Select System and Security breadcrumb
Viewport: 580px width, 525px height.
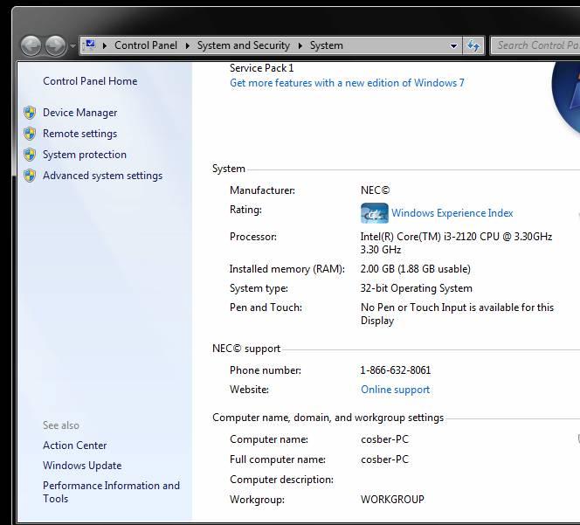coord(244,45)
